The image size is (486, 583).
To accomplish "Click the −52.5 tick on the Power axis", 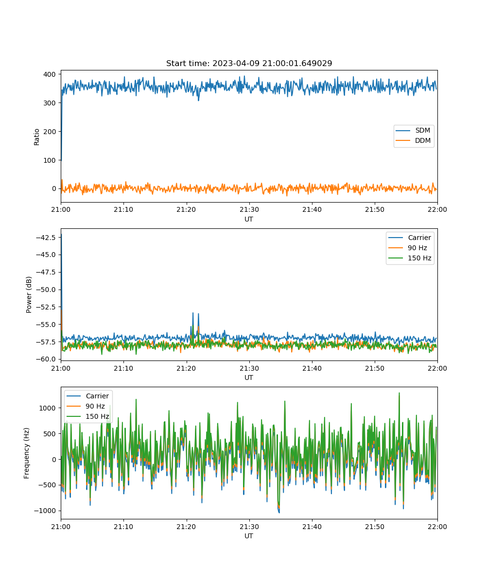I will 46,307.
